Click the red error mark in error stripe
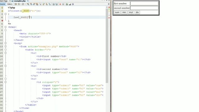The width and height of the screenshot is (199, 112). [109, 18]
